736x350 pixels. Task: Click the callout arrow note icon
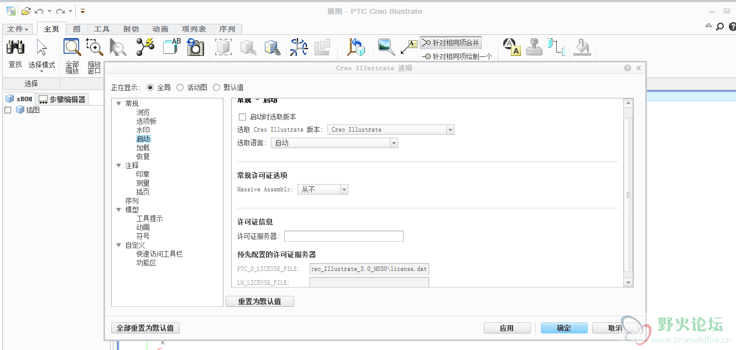tap(409, 48)
